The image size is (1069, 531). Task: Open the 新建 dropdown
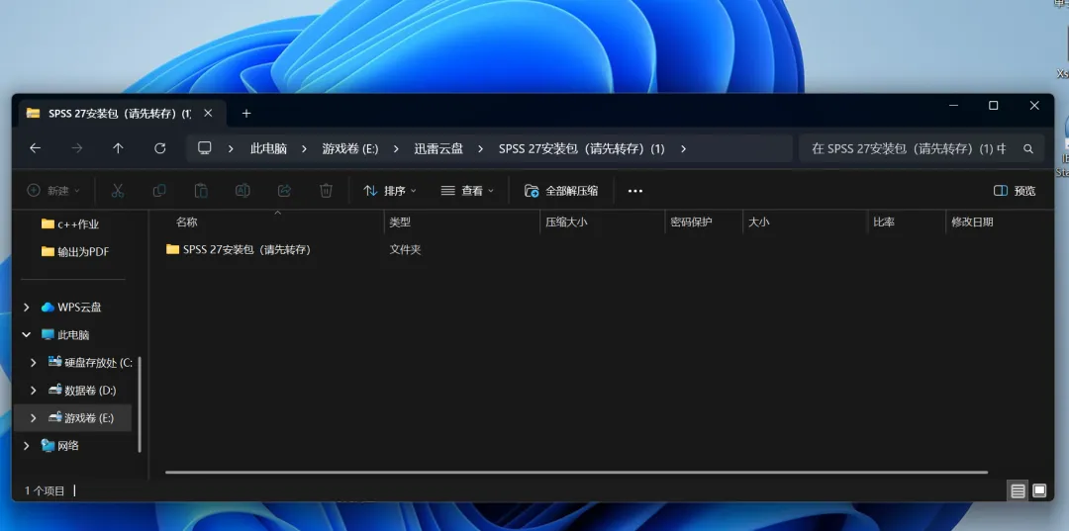pyautogui.click(x=53, y=191)
